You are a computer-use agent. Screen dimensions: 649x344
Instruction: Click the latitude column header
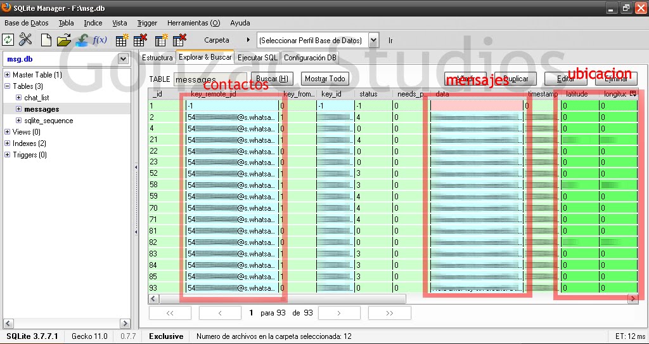tap(580, 94)
